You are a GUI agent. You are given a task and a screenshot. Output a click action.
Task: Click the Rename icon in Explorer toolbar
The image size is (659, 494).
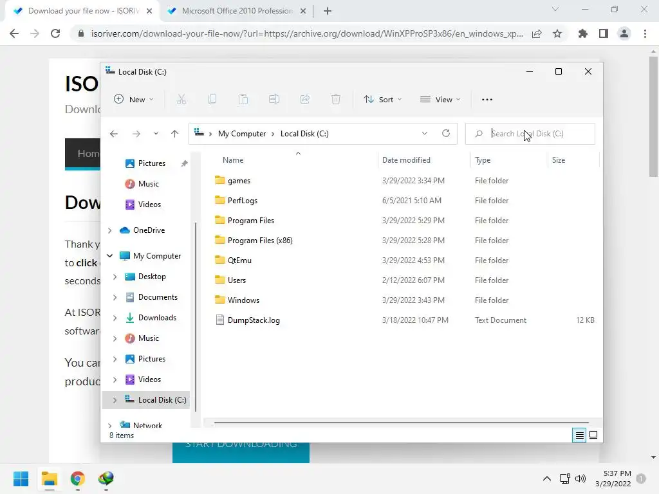(x=274, y=100)
